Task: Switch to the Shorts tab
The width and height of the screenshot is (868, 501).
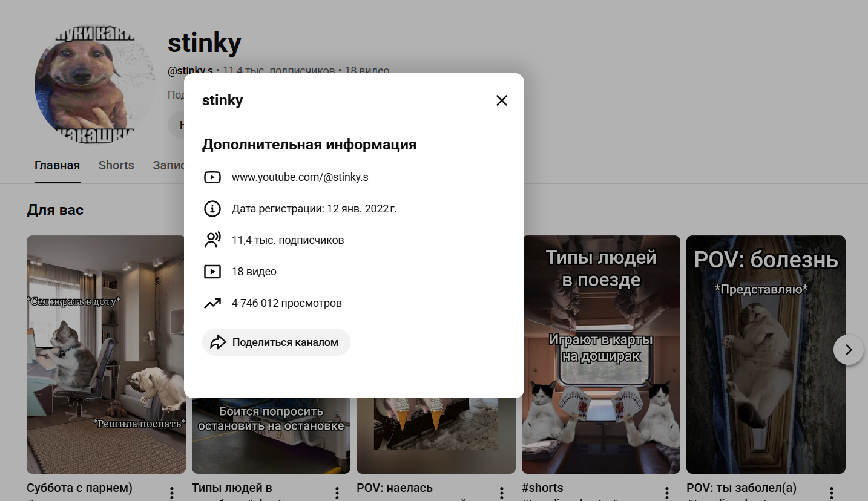Action: [116, 166]
